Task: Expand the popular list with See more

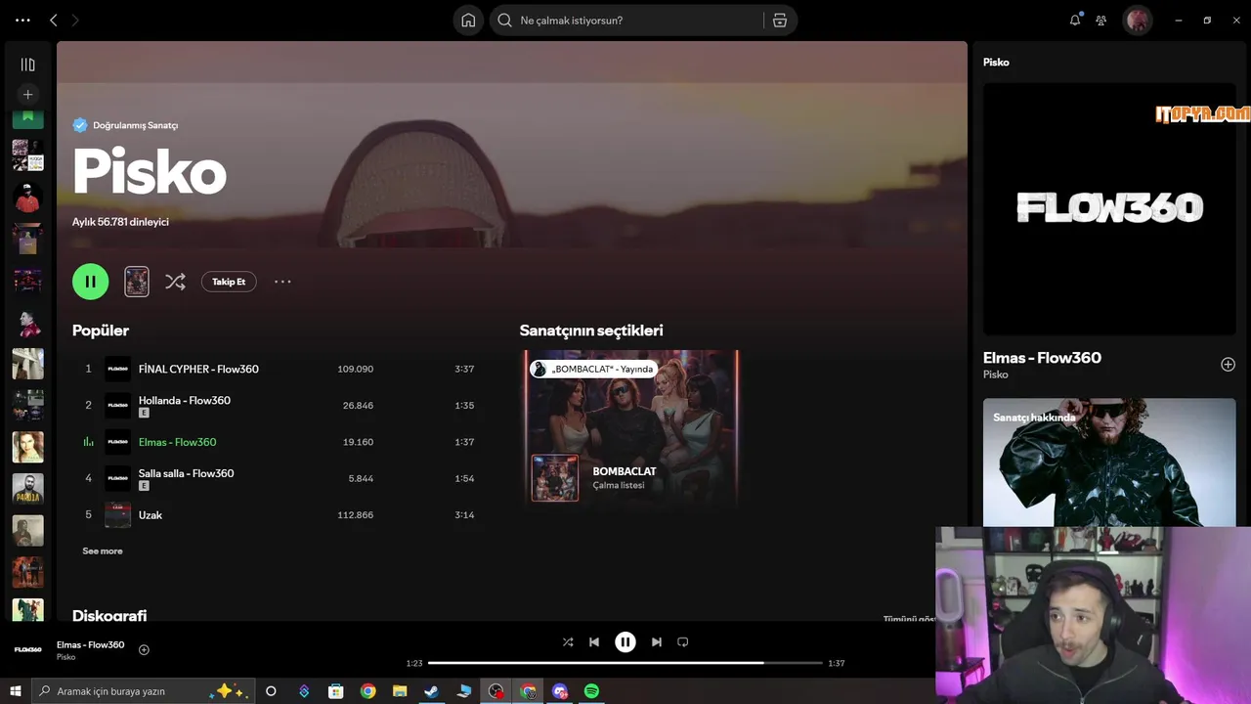Action: 103,551
